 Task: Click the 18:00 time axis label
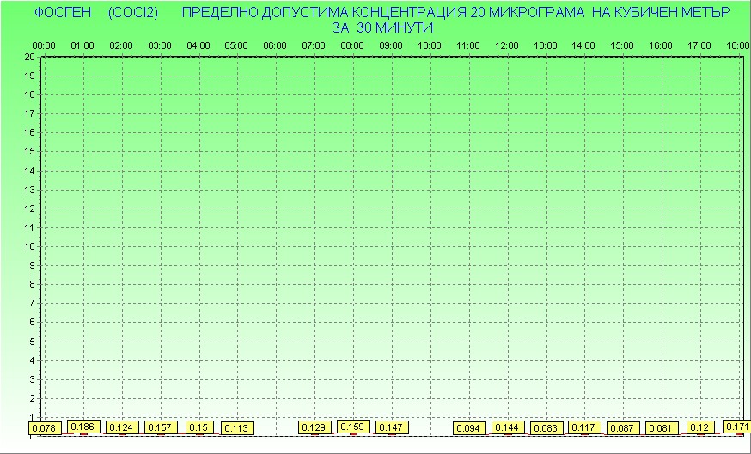click(738, 45)
